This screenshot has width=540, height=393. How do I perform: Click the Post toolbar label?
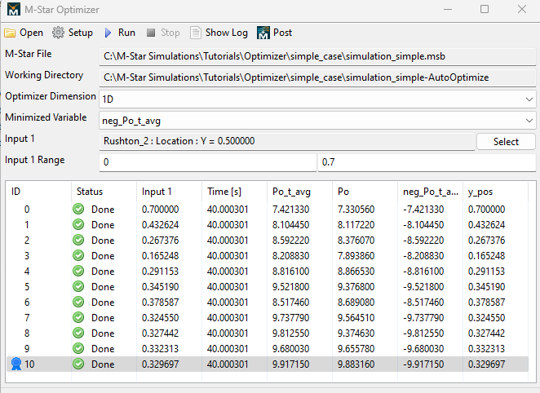[283, 33]
